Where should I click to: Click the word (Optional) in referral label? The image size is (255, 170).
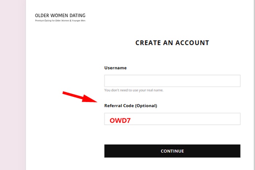point(146,106)
